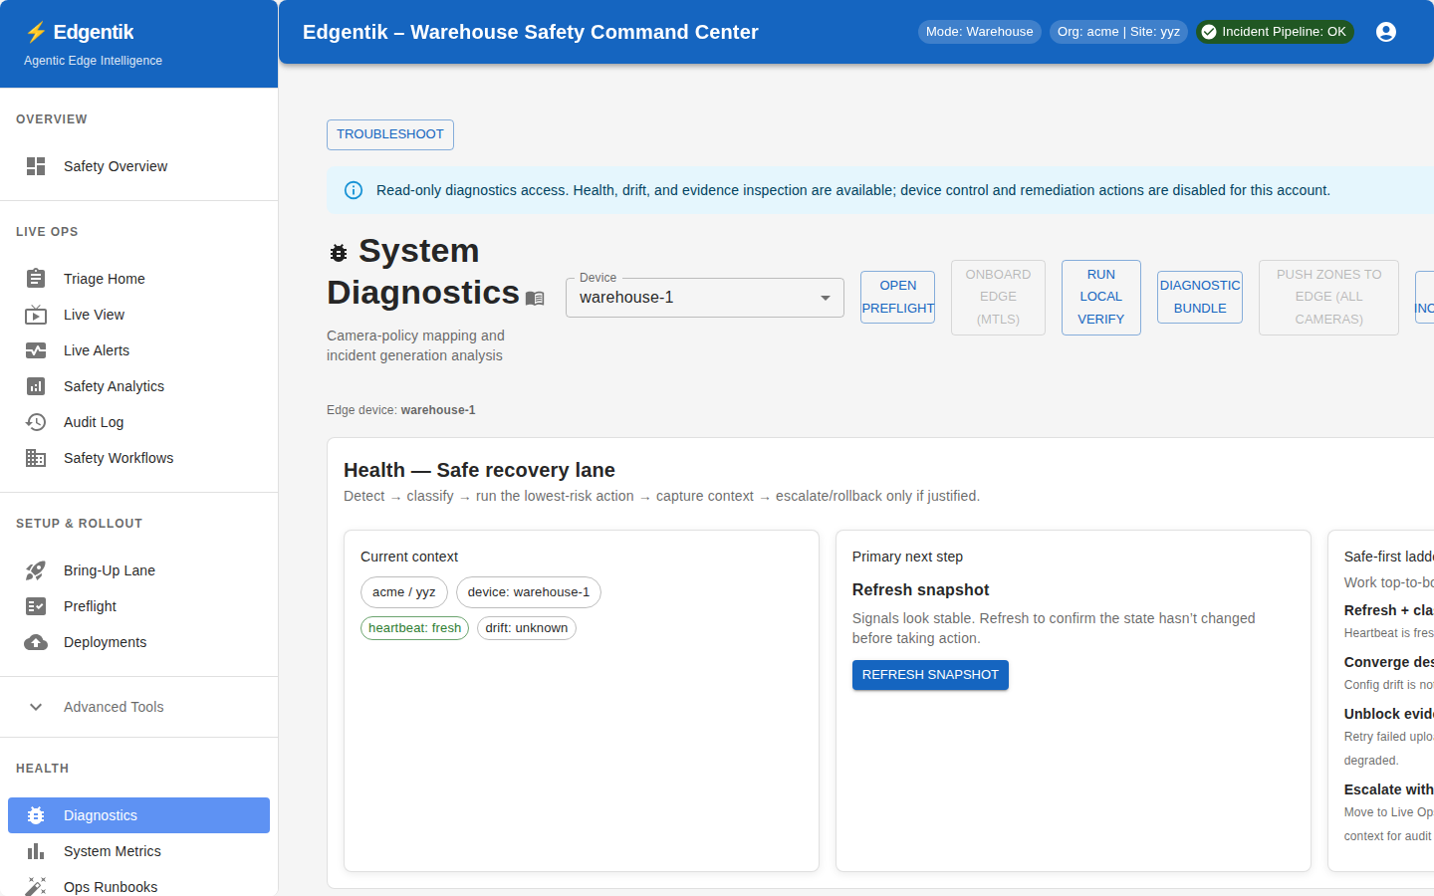Open the Device selector showing warehouse-1

pyautogui.click(x=704, y=297)
